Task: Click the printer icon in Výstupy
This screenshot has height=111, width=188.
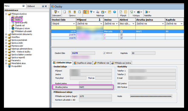Action: [139, 12]
